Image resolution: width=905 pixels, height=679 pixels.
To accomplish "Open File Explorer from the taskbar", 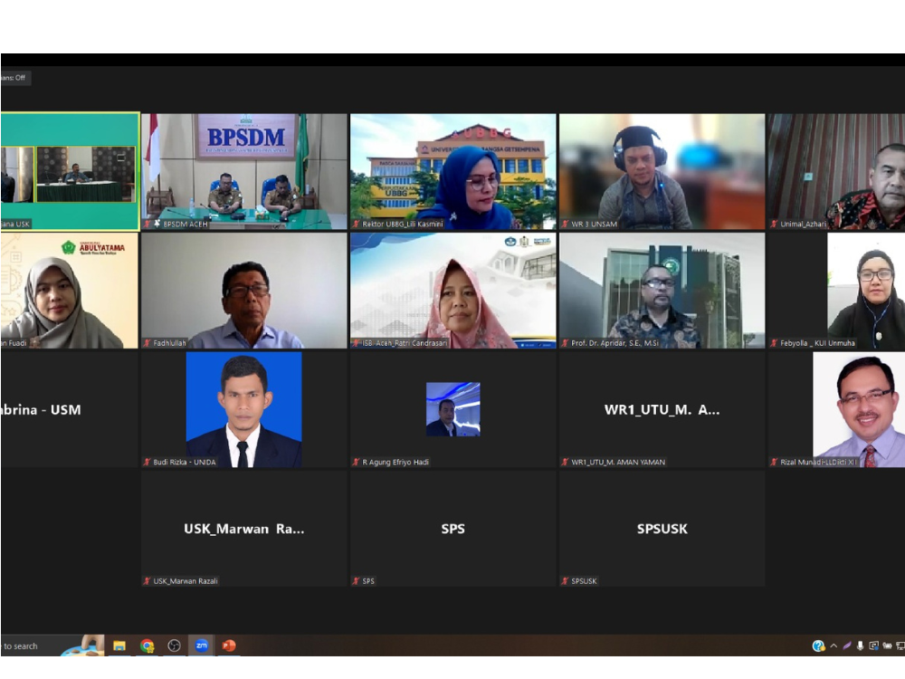I will [x=119, y=646].
